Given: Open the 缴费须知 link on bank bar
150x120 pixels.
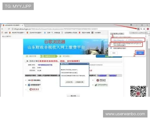Looking at the screenshot, I should click(x=113, y=75).
